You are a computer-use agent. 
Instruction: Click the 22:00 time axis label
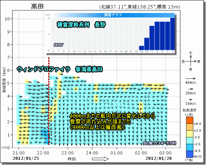pyautogui.click(x=43, y=153)
